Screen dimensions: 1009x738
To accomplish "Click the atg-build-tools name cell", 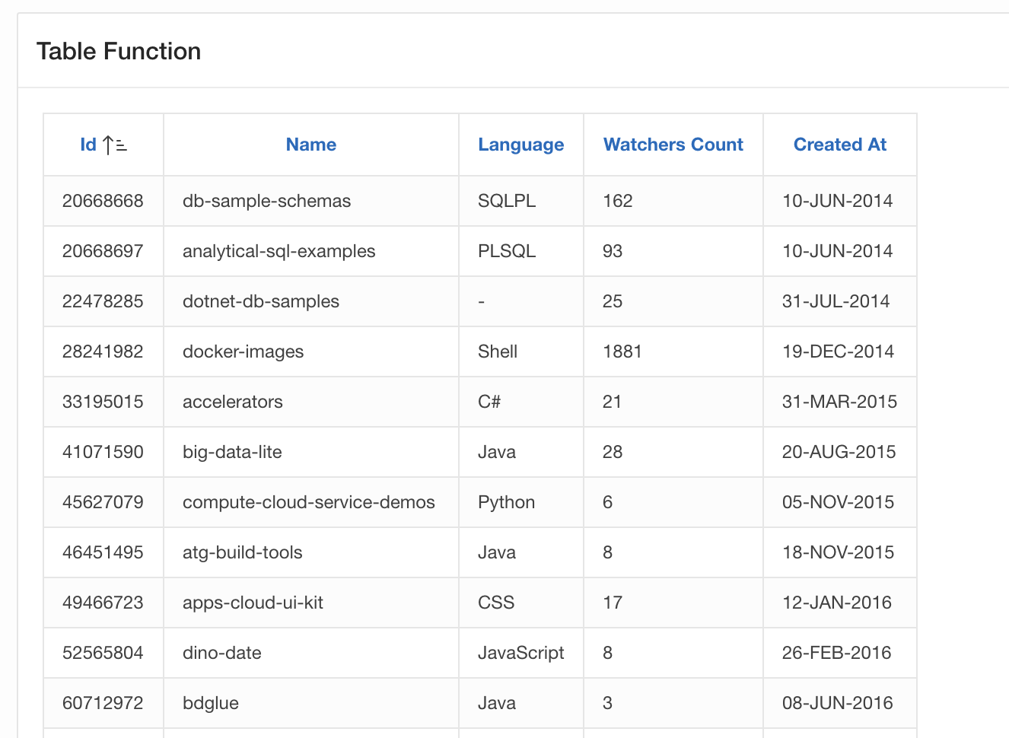I will point(242,552).
